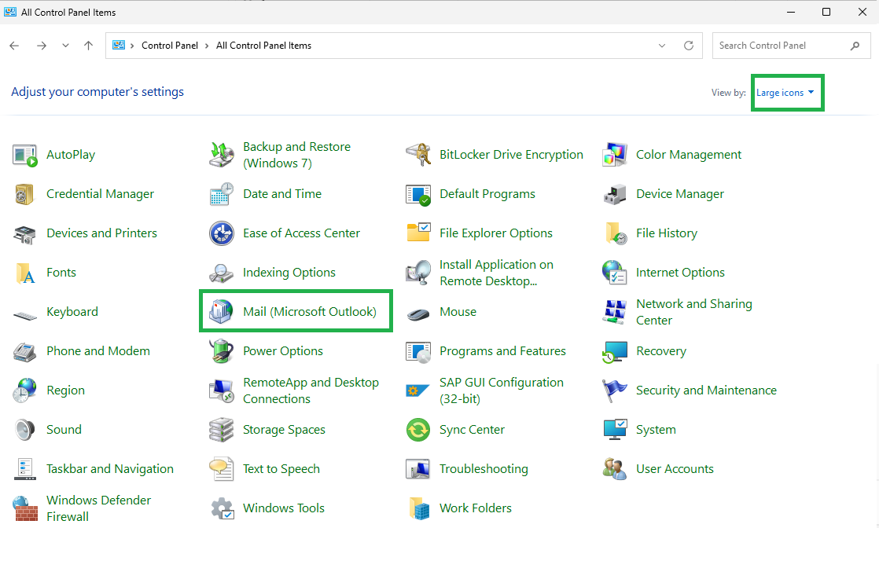Go forward with the Forward arrow
879x572 pixels.
point(42,46)
